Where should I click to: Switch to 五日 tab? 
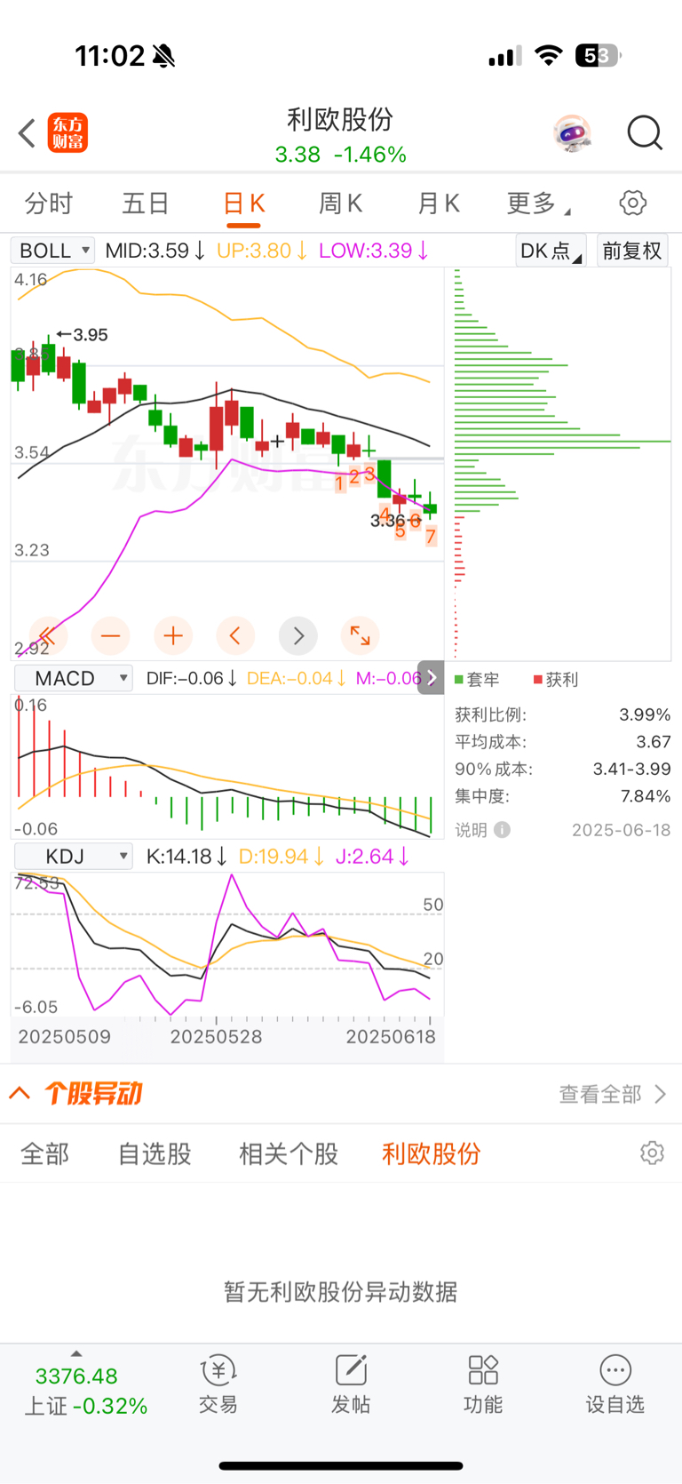pyautogui.click(x=146, y=203)
